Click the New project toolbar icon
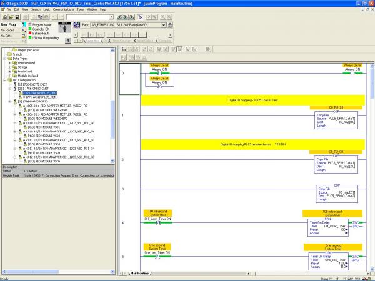 [5, 17]
